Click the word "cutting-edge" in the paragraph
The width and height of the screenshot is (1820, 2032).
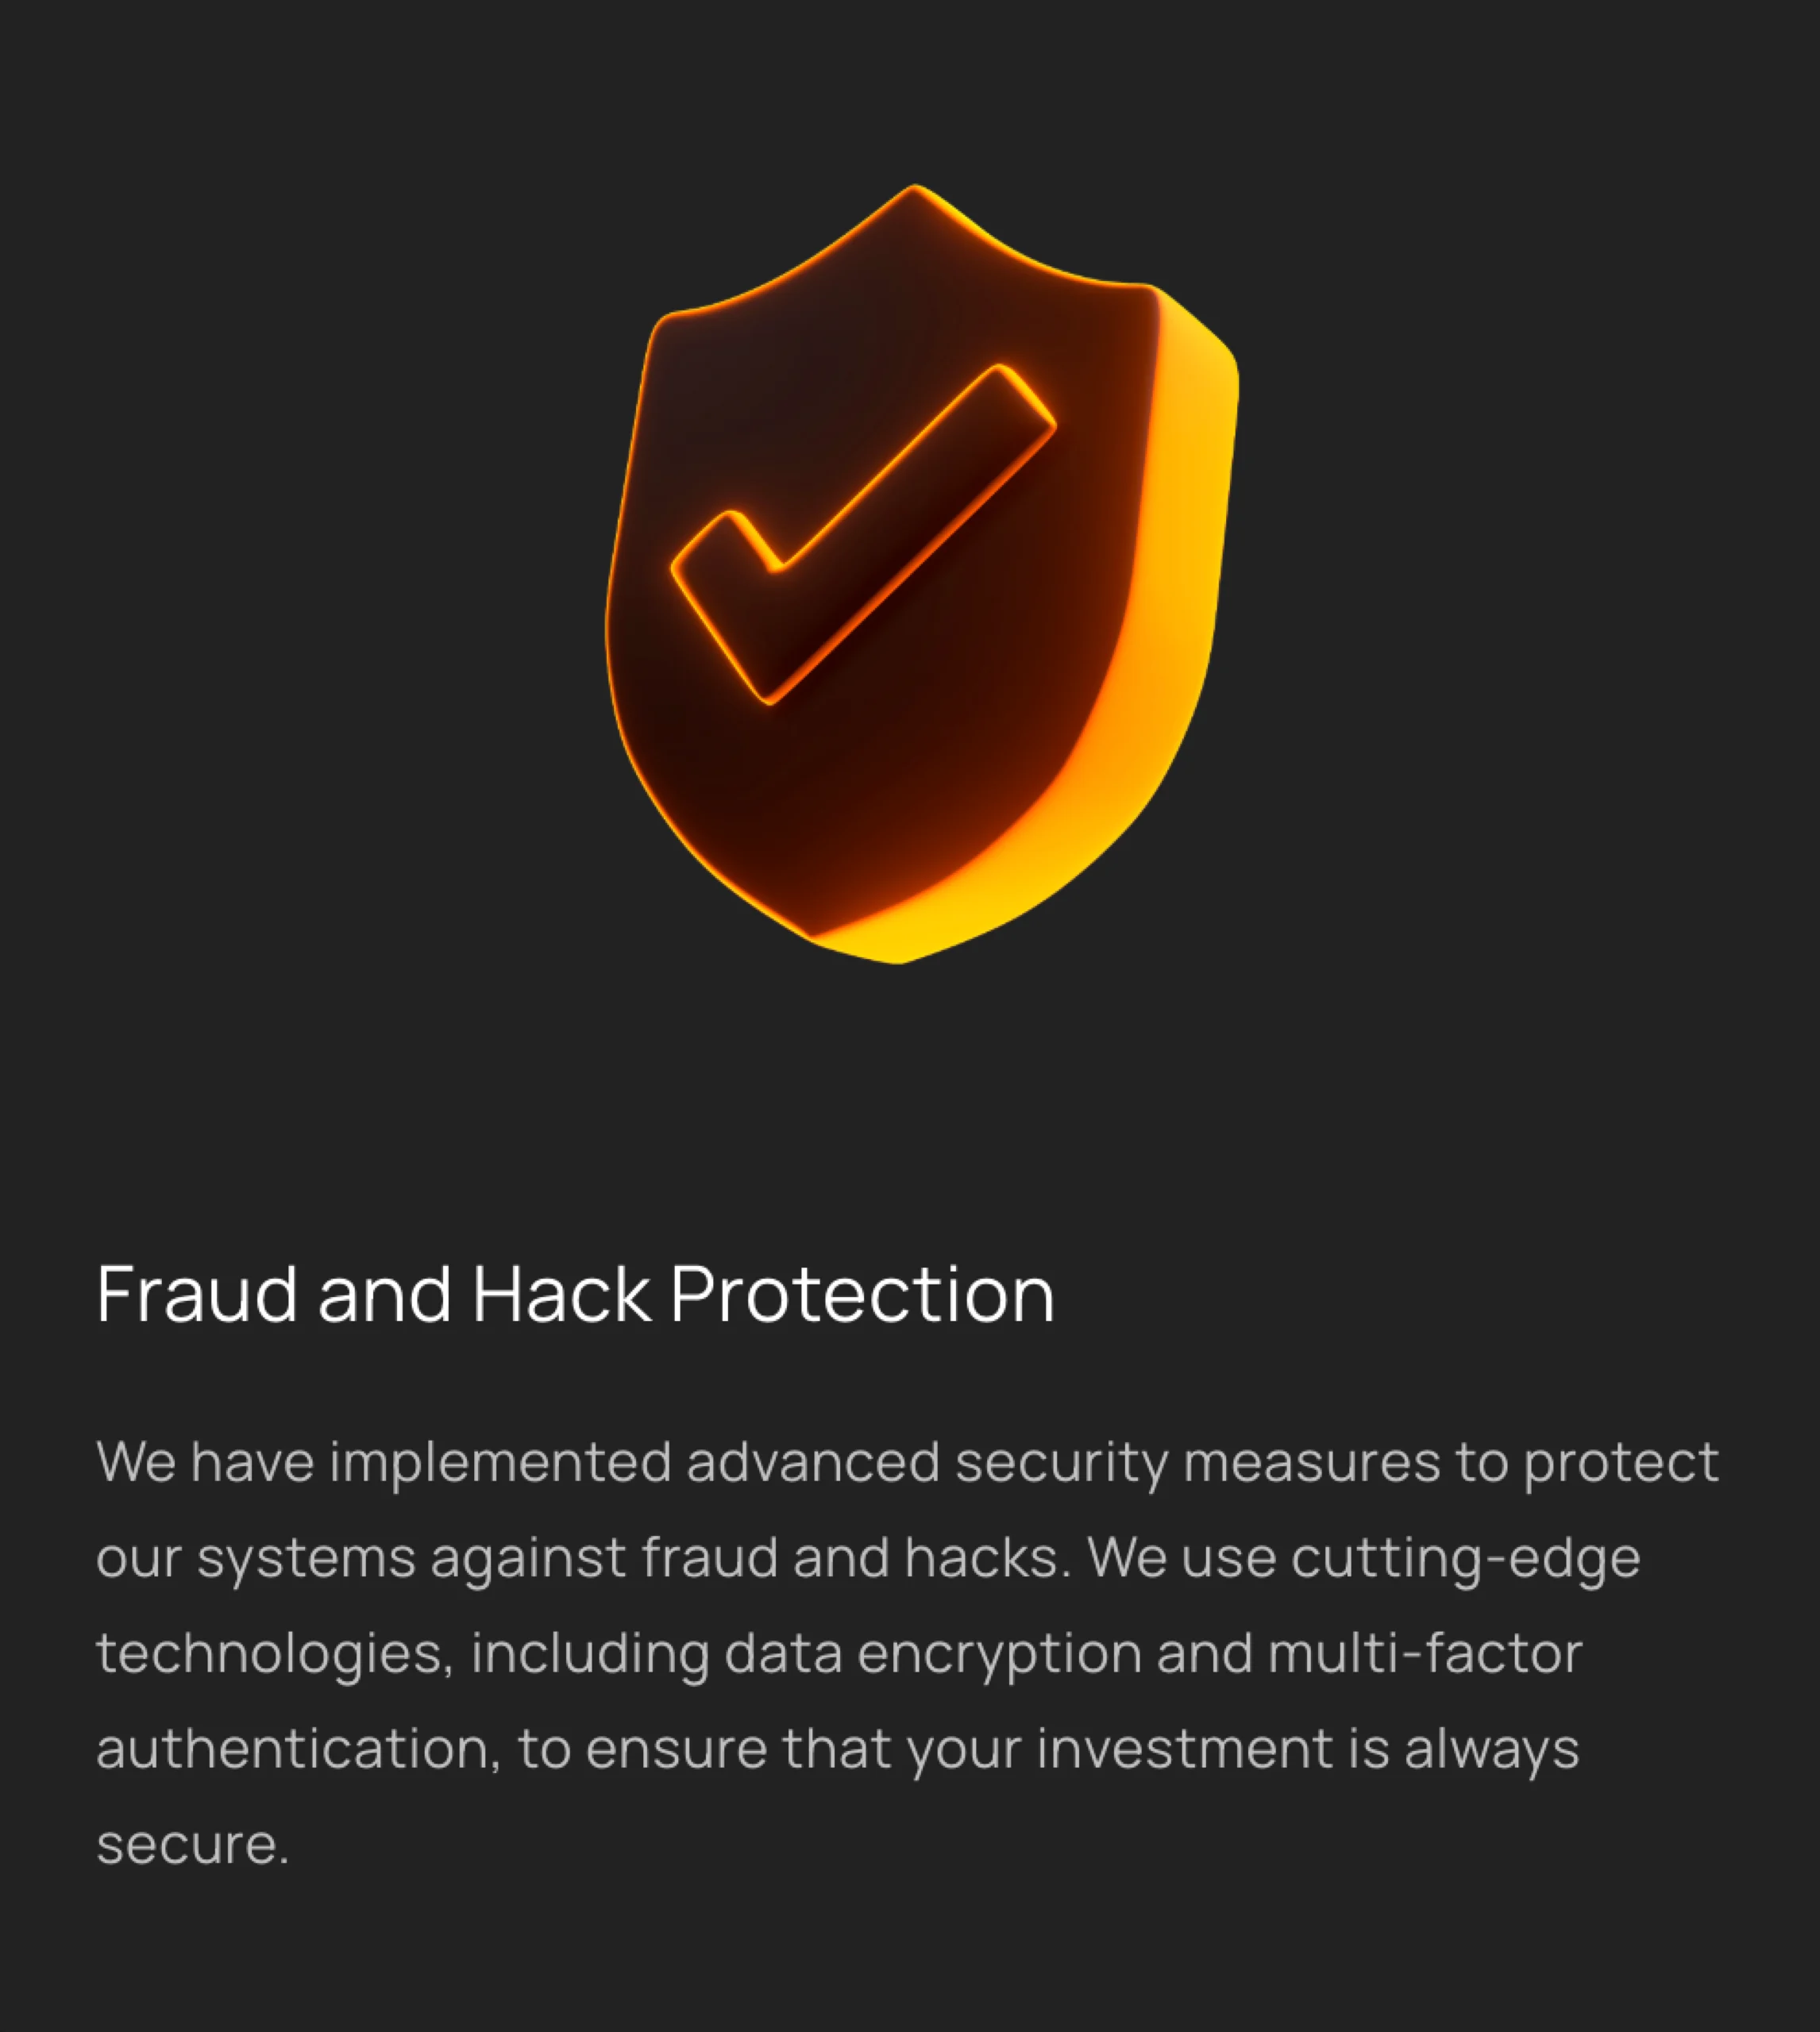click(x=1465, y=1558)
